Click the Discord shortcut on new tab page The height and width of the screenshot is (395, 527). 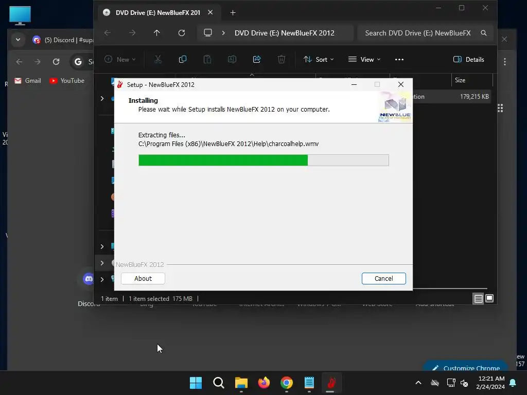89,279
